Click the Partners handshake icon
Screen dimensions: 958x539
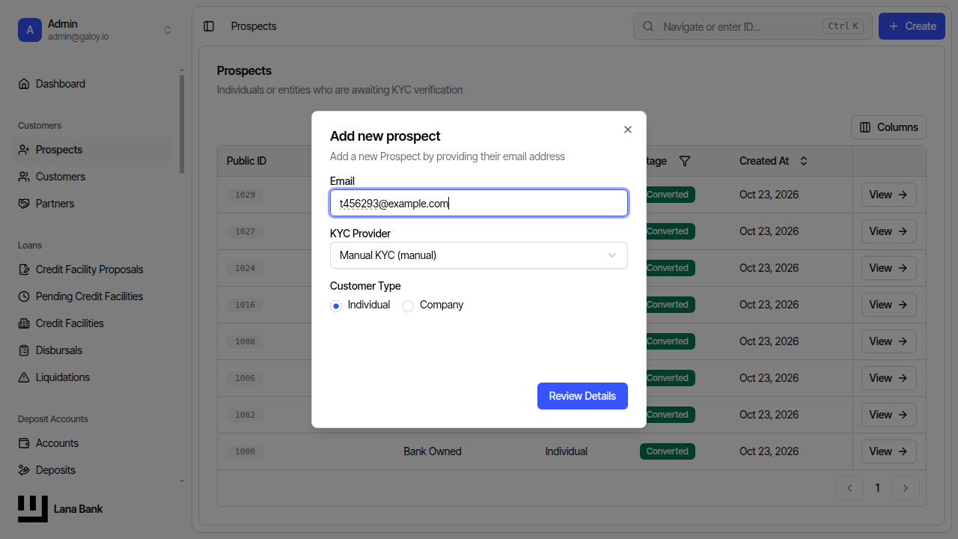24,204
